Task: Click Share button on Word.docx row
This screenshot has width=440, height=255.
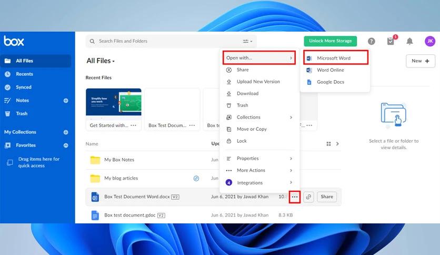Action: (327, 197)
